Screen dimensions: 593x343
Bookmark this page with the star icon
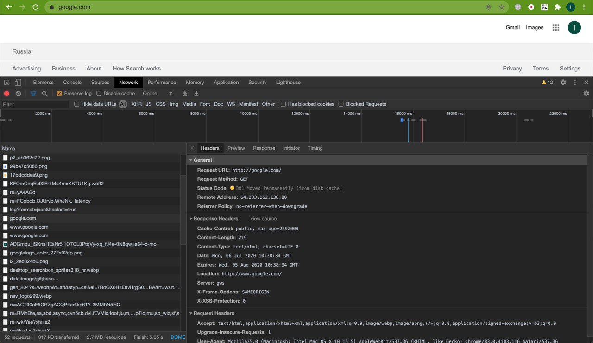click(501, 7)
